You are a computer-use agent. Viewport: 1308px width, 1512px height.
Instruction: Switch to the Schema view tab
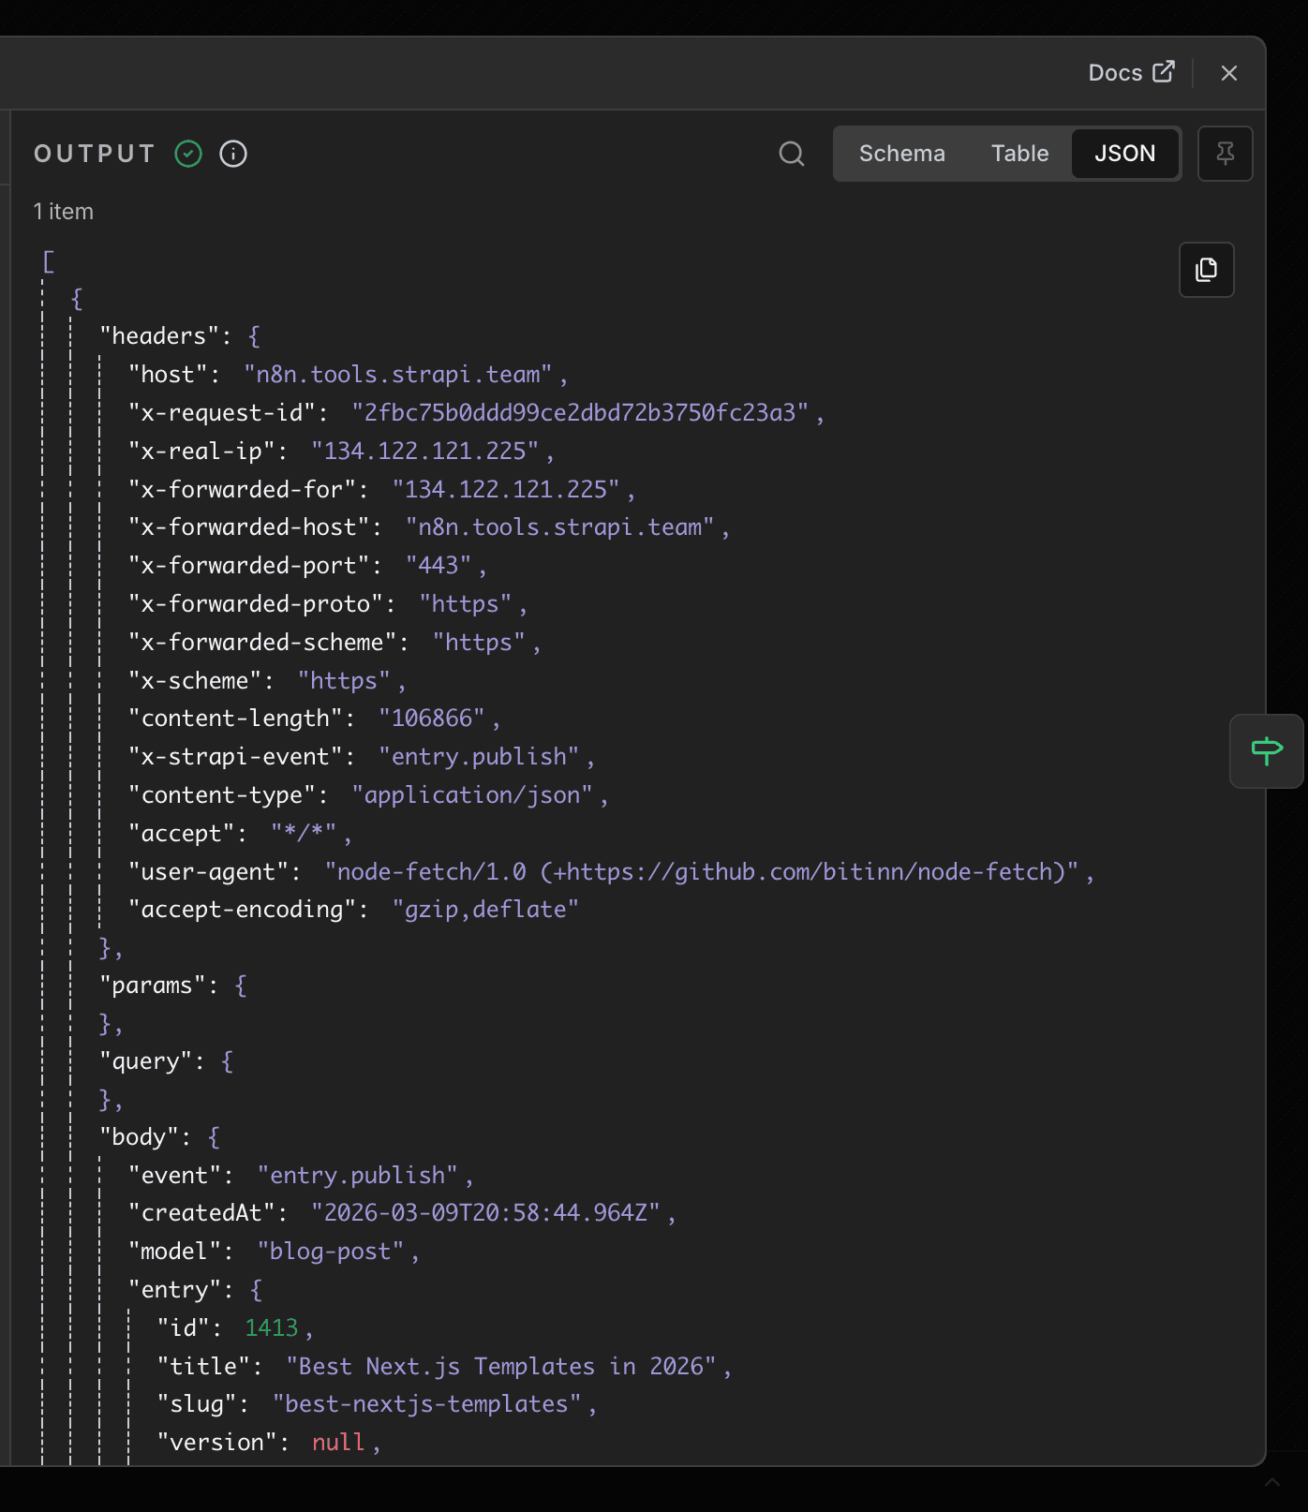[x=901, y=154]
